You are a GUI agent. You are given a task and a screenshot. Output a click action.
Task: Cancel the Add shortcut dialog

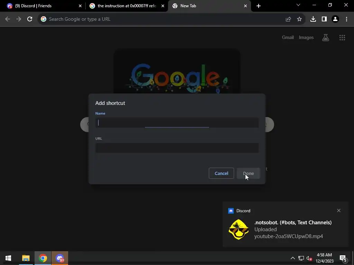(221, 173)
